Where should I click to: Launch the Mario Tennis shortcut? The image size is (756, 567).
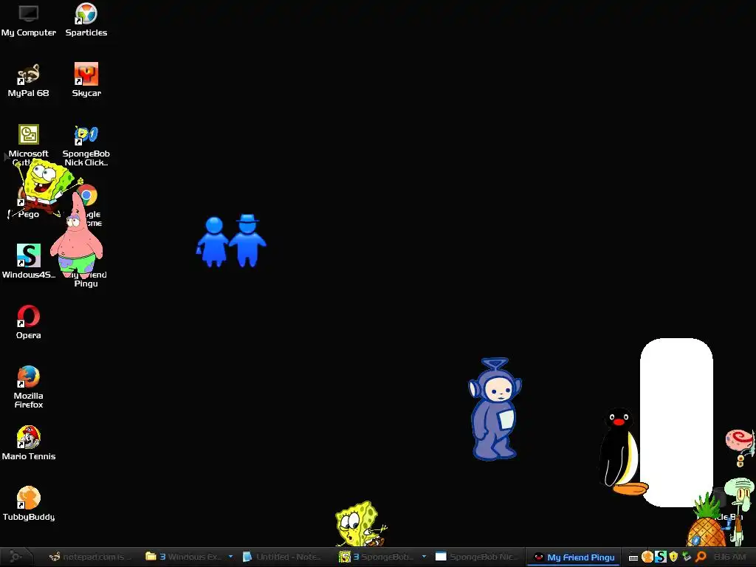[29, 443]
